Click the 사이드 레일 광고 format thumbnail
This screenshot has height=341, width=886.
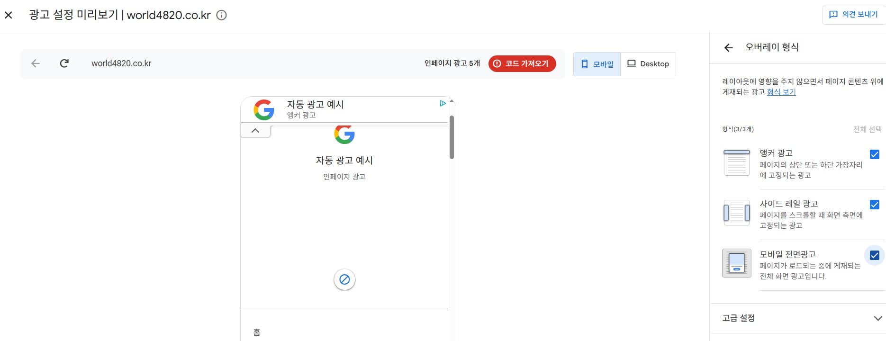pos(737,213)
